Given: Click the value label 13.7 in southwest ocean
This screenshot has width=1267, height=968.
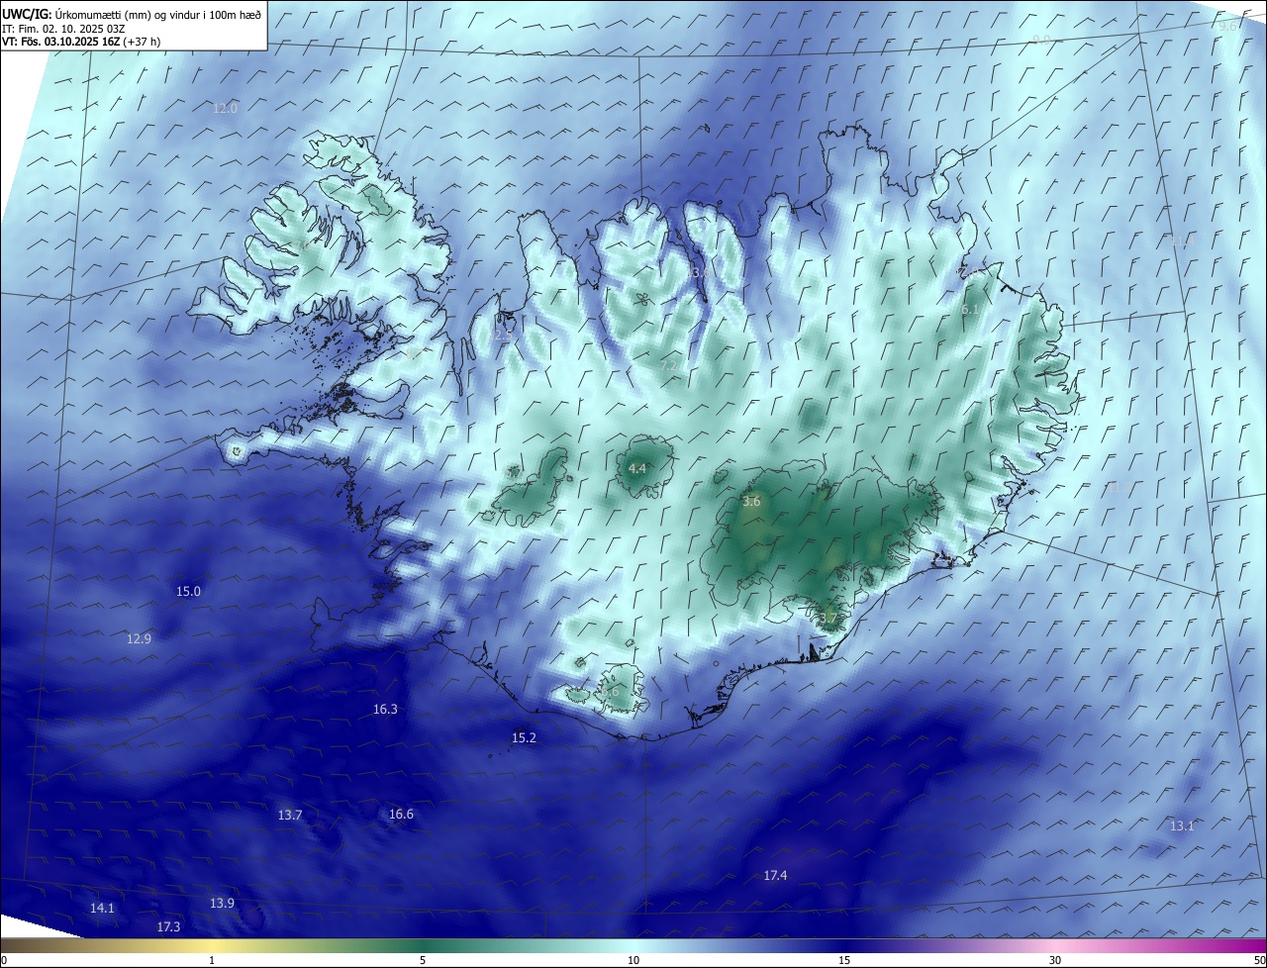Looking at the screenshot, I should 290,815.
